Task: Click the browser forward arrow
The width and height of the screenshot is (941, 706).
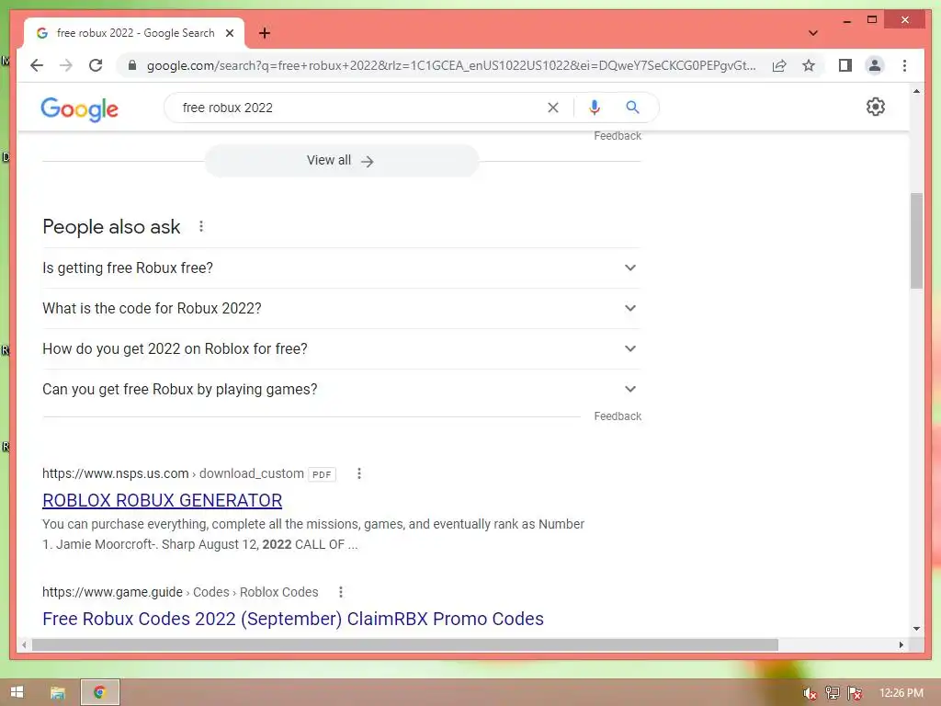Action: [66, 65]
